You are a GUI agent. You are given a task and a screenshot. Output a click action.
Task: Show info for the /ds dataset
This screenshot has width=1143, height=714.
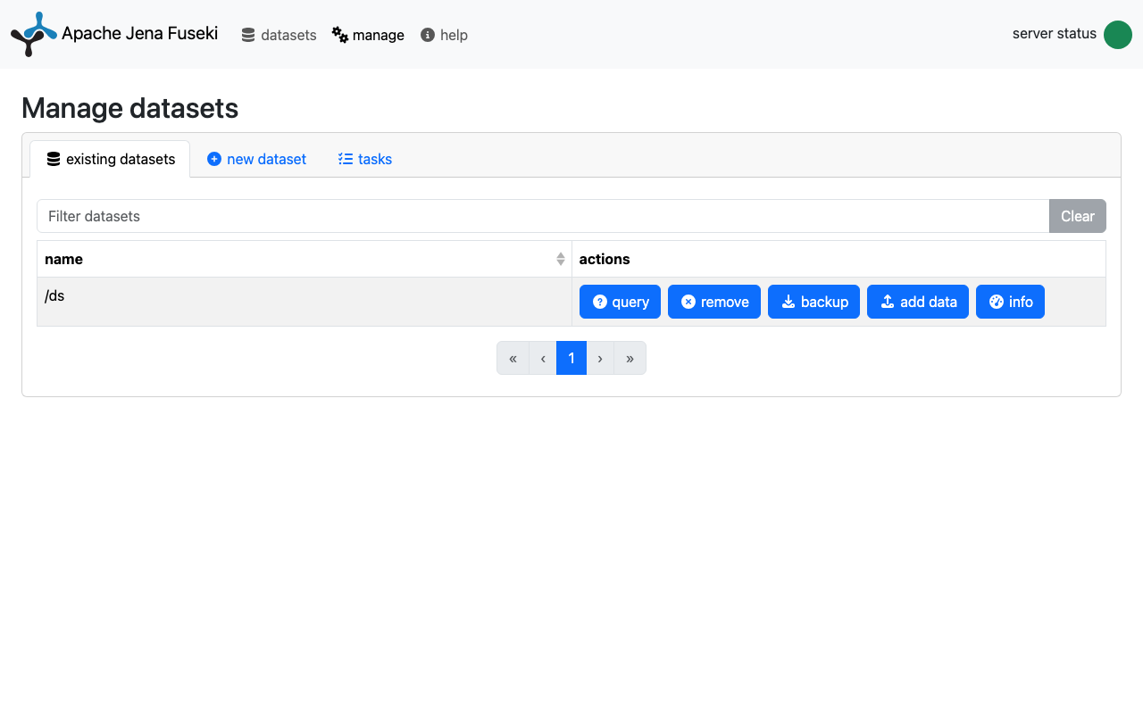click(x=1010, y=302)
